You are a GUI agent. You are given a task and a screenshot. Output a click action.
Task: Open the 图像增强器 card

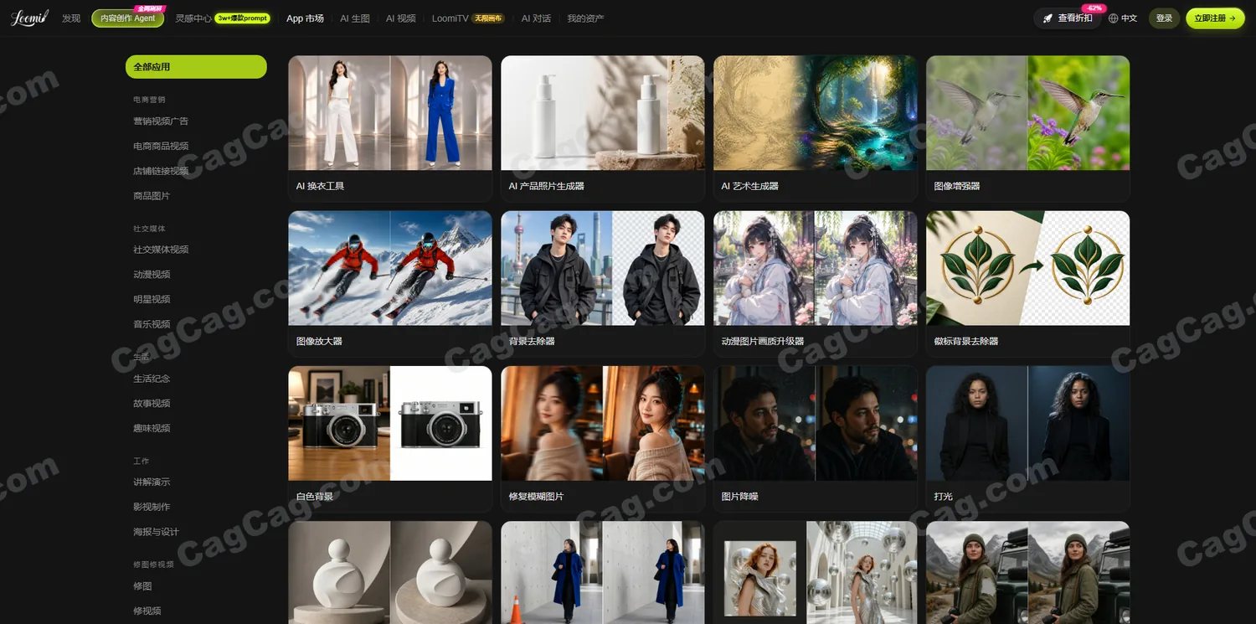tap(1028, 129)
